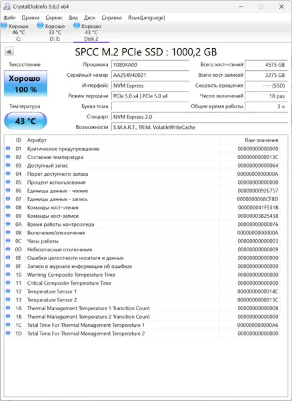Click the power-on hours value 3 ч

tap(266, 106)
